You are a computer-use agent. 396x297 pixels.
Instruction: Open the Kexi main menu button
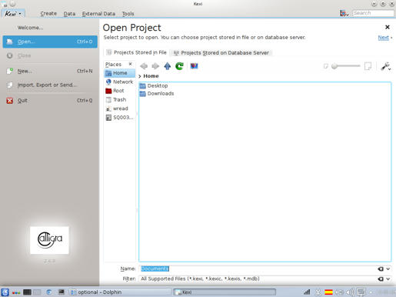(x=13, y=13)
